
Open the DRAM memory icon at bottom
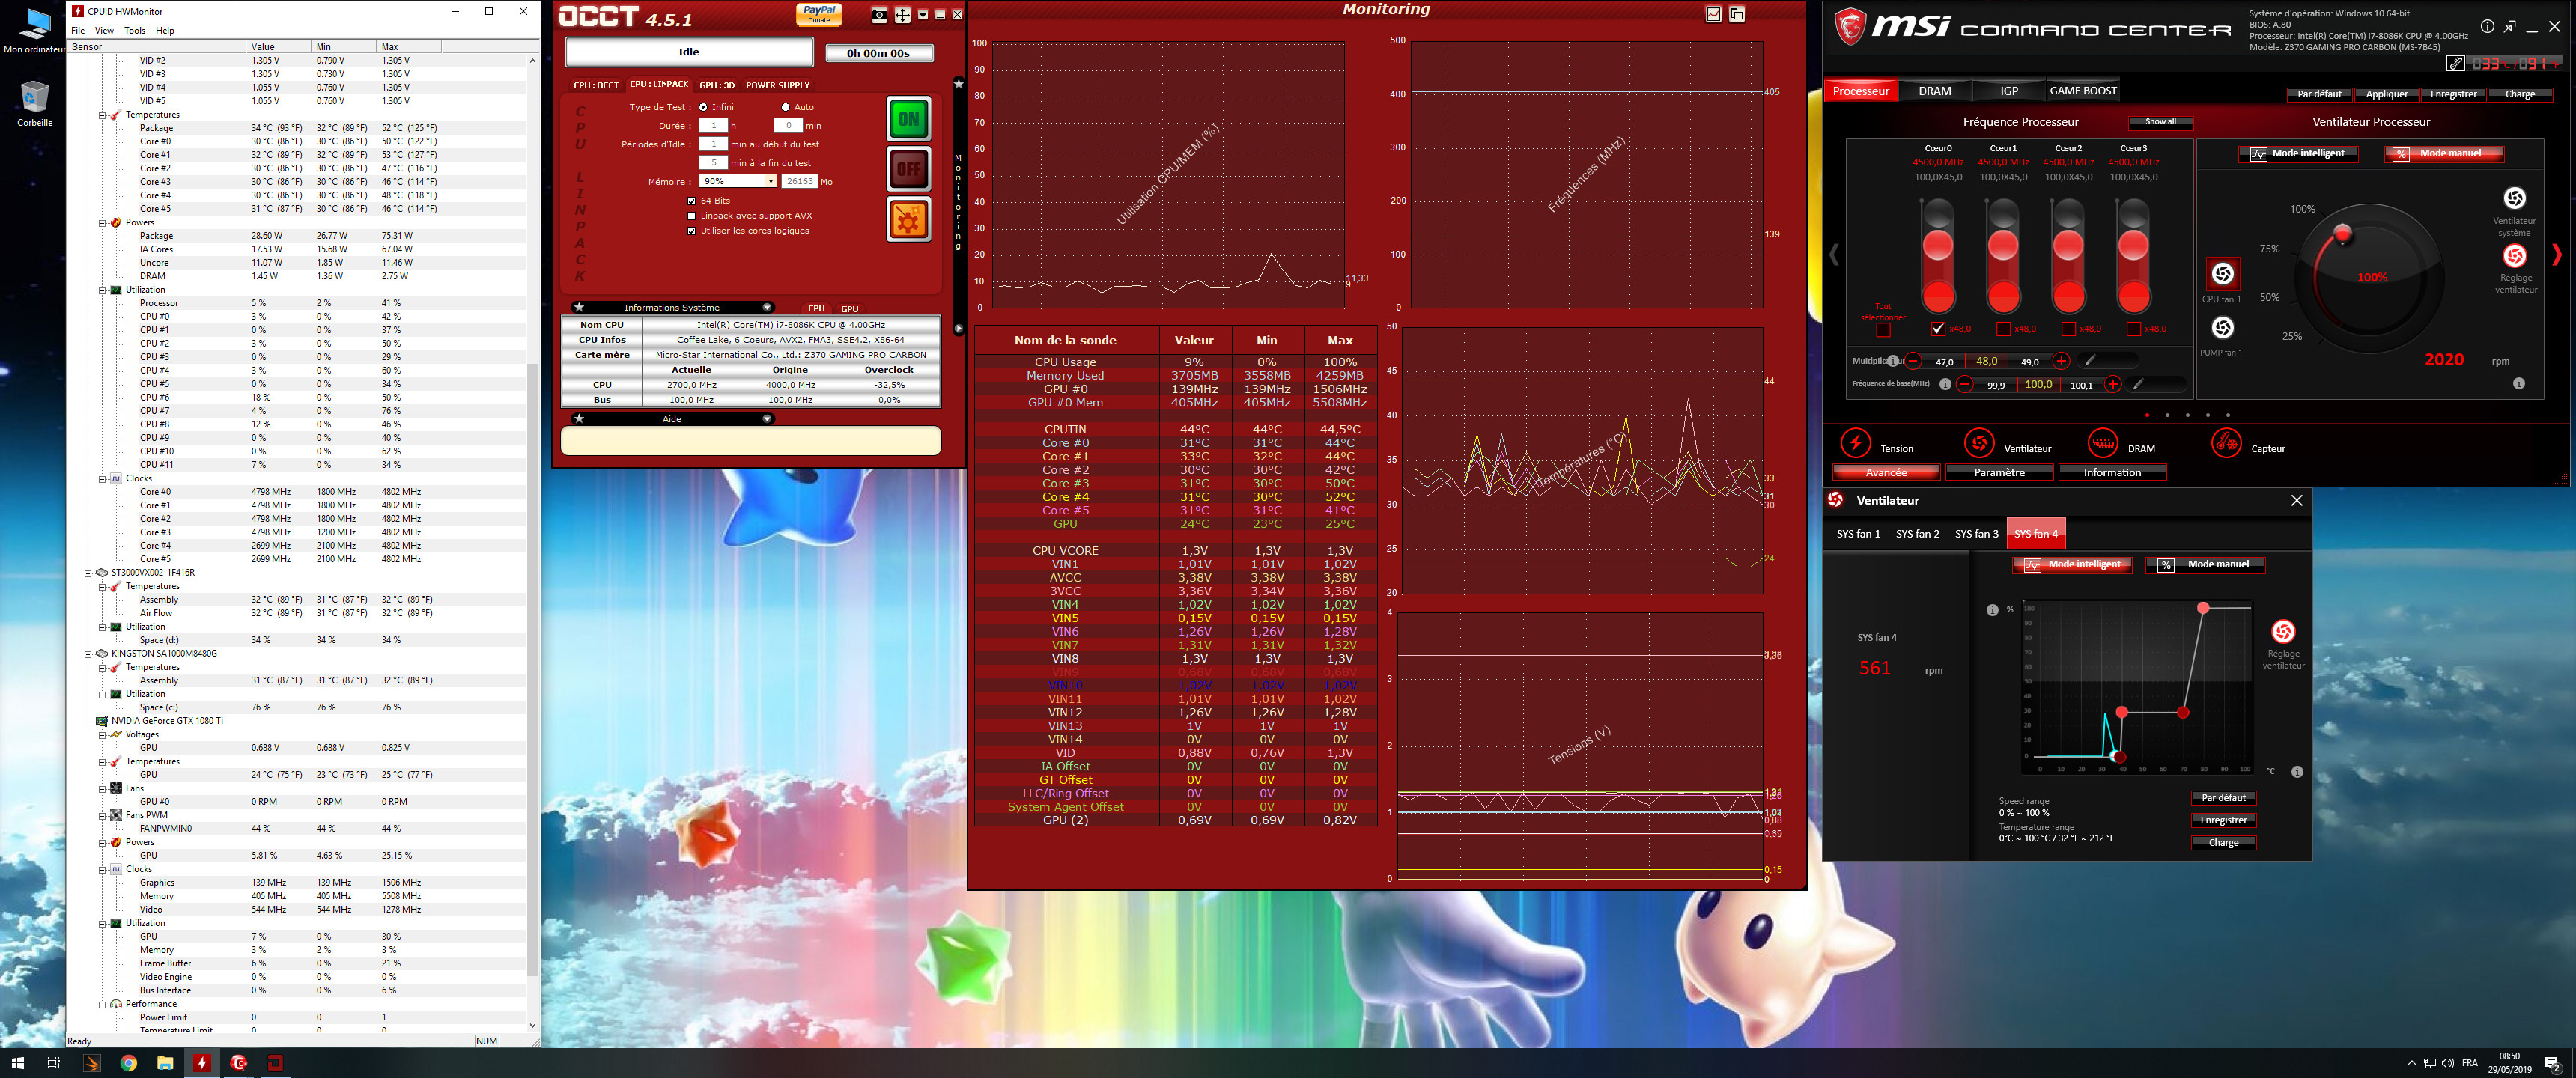pyautogui.click(x=2102, y=442)
